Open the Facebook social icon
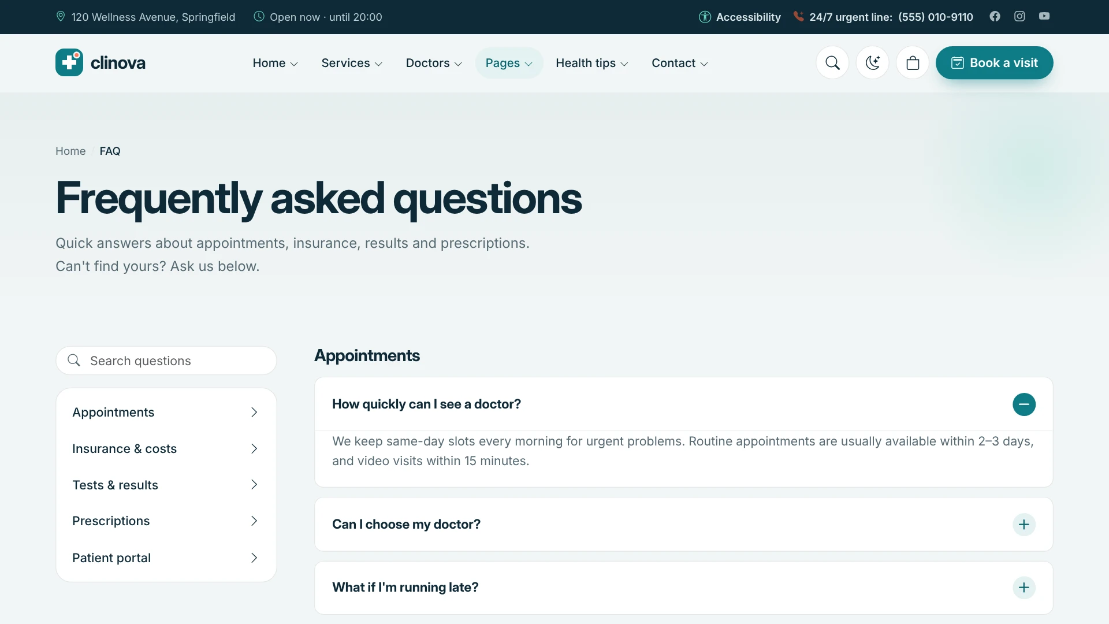Screen dimensions: 1109x624 point(995,16)
